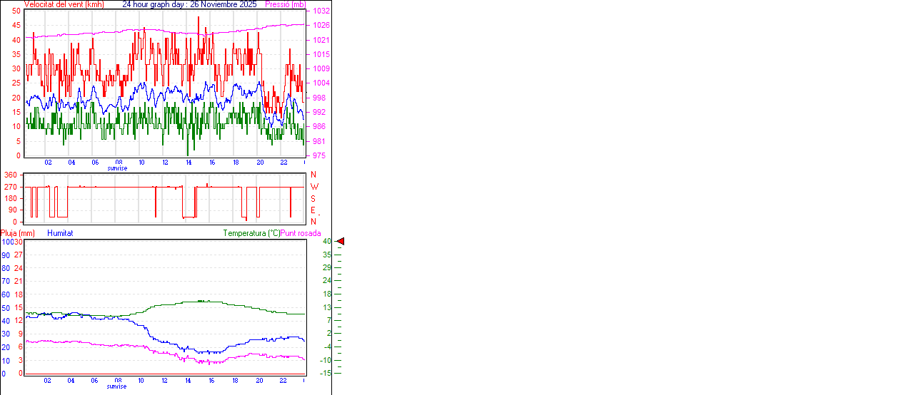The width and height of the screenshot is (914, 395).
Task: Click the 'W' compass label on direction graph
Action: point(313,187)
